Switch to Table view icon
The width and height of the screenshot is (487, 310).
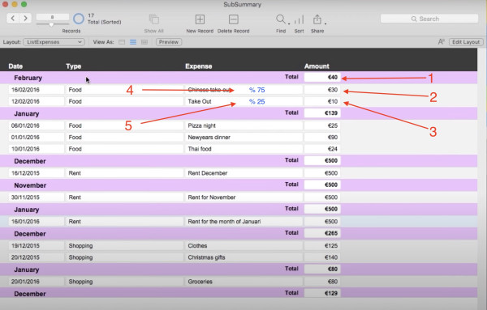tap(144, 42)
